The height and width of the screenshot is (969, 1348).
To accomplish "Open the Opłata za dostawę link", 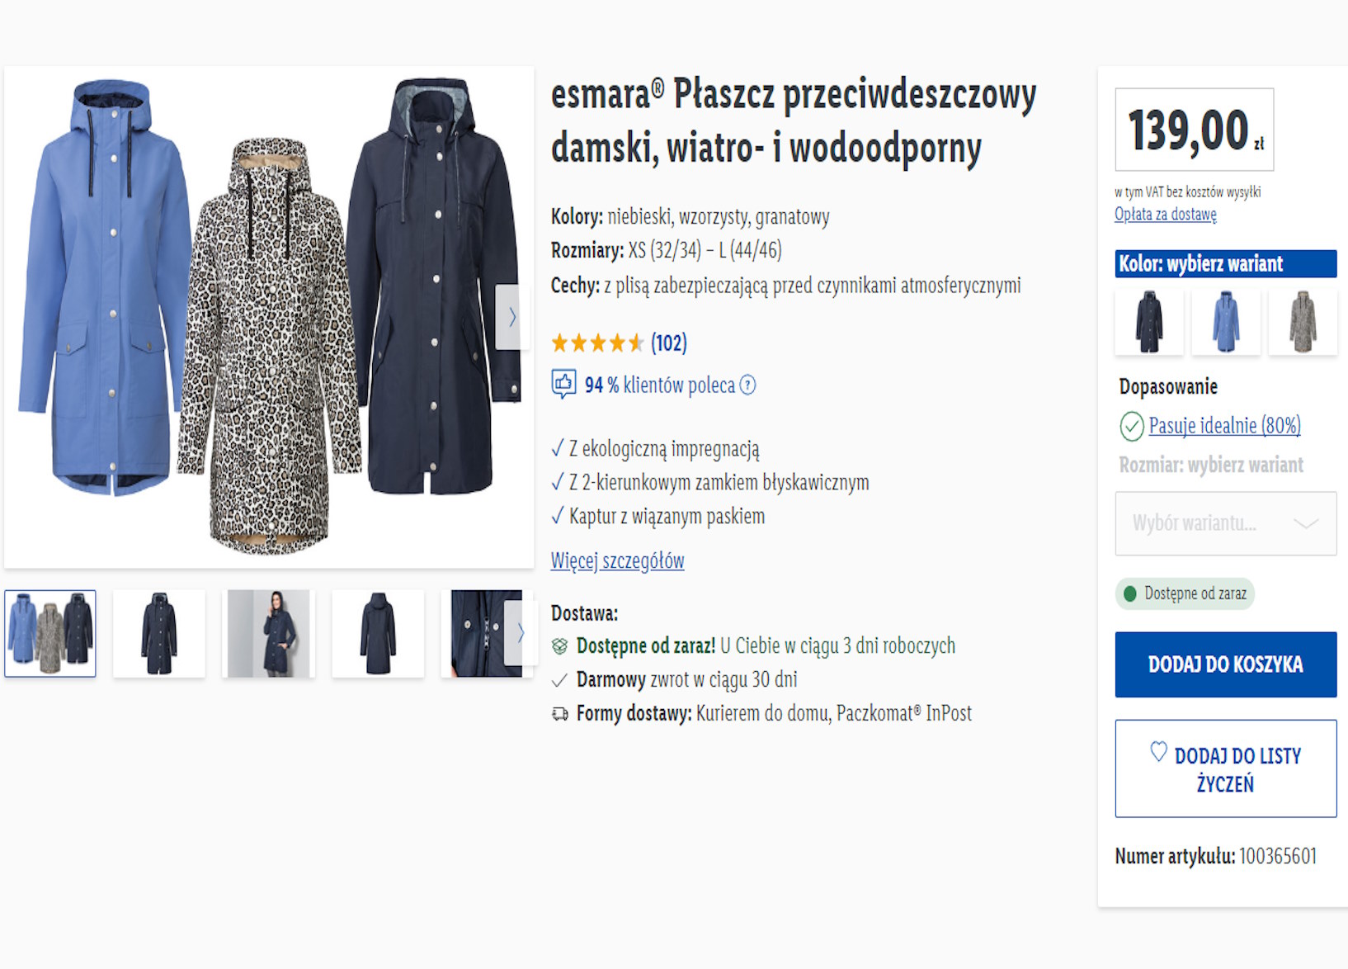I will pyautogui.click(x=1165, y=215).
